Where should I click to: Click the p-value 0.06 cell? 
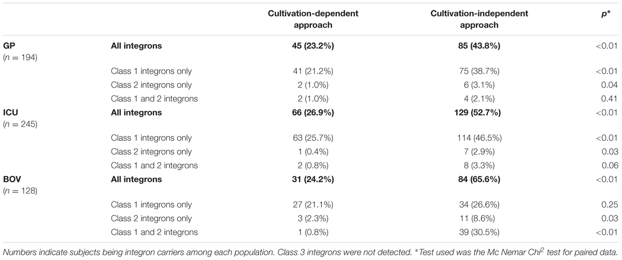(x=611, y=166)
